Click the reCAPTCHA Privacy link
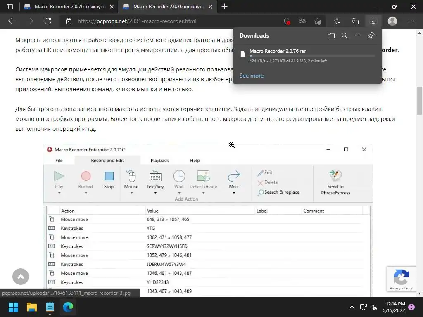Screen dimensions: 423x317 point(394,288)
